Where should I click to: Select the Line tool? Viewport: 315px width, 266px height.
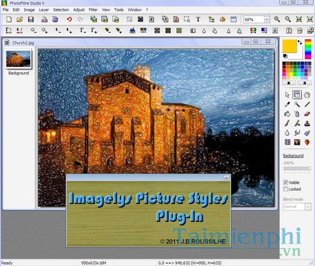pyautogui.click(x=307, y=104)
